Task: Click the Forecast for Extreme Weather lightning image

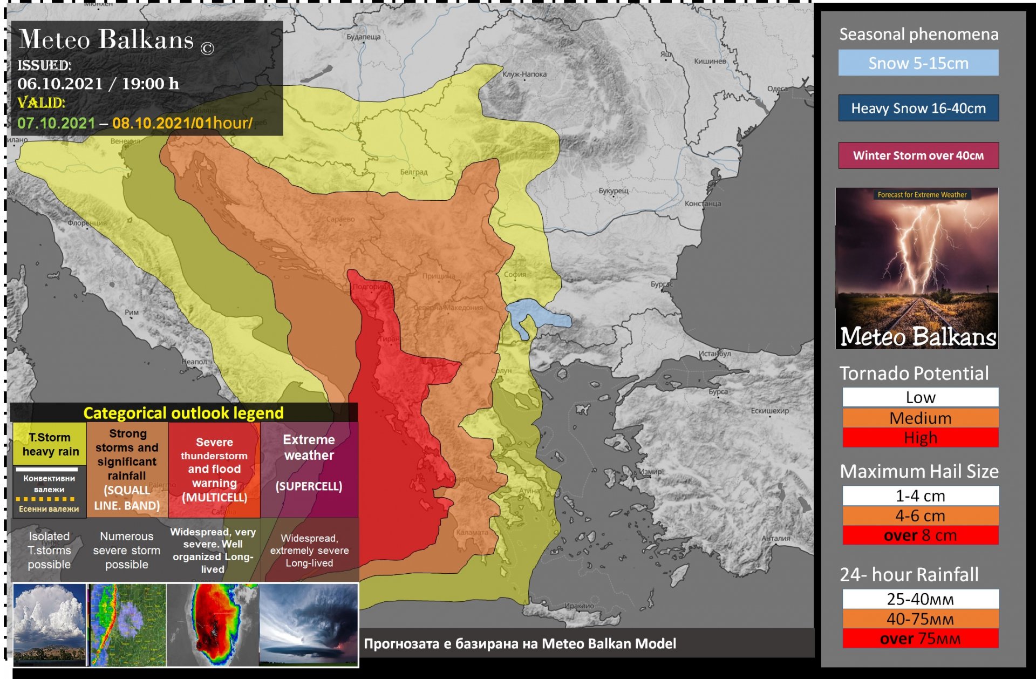Action: point(917,268)
